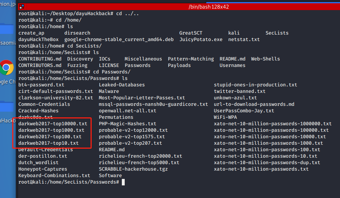Click stupid-ones-in-production.txt entry

[256, 85]
